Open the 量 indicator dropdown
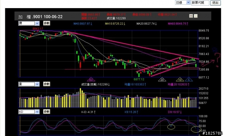 coord(29,84)
